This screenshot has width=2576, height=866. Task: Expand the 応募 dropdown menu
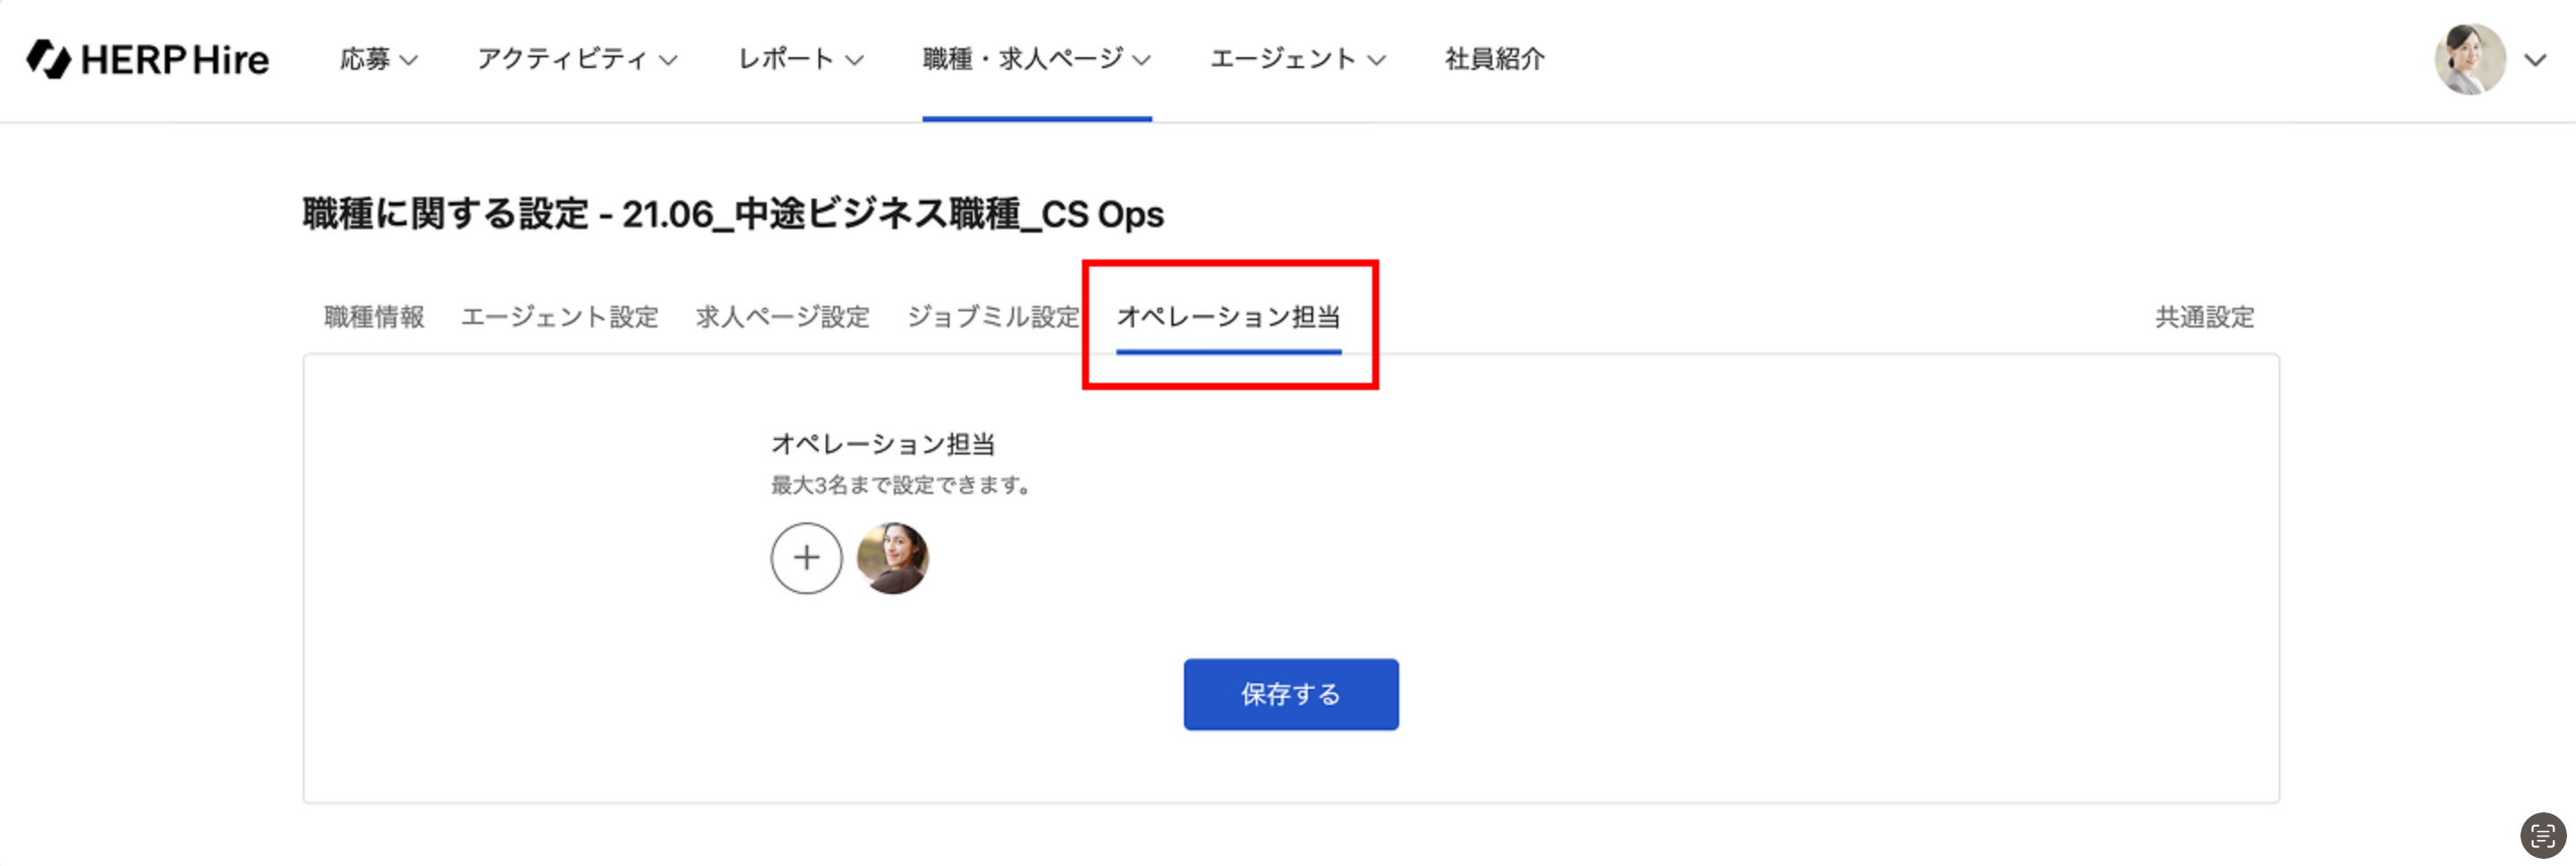click(378, 60)
